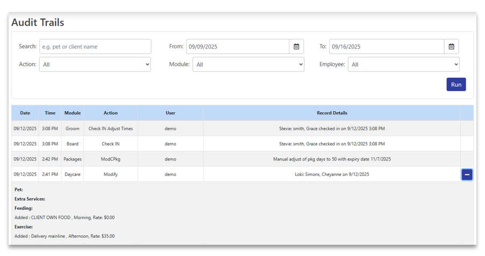This screenshot has height=256, width=485.
Task: Click the To date input field
Action: tap(386, 47)
